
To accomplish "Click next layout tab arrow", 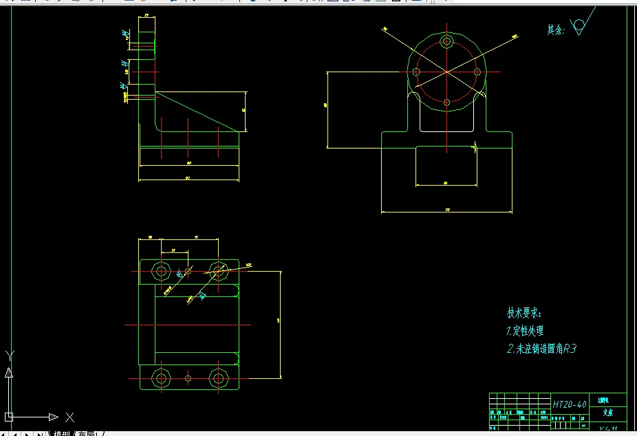I will [27, 433].
